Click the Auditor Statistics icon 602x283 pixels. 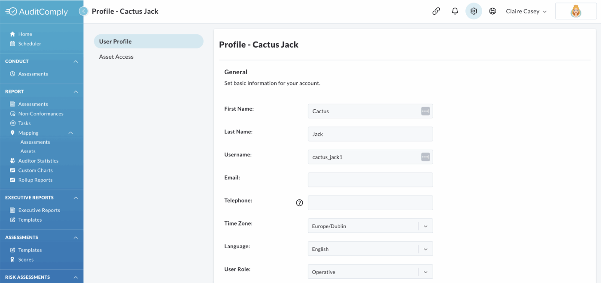point(12,161)
